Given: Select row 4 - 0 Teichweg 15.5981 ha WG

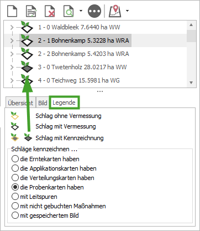Looking at the screenshot, I should [x=79, y=80].
